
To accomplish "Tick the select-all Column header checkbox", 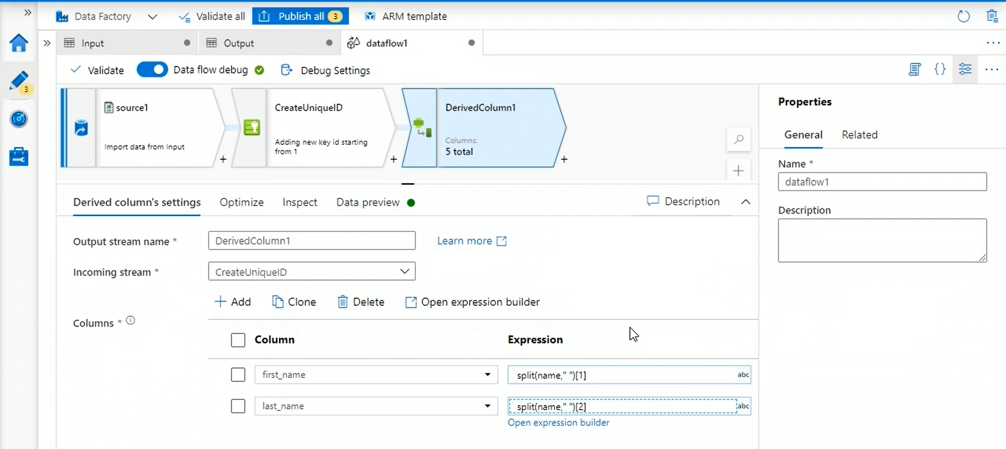I will (238, 340).
